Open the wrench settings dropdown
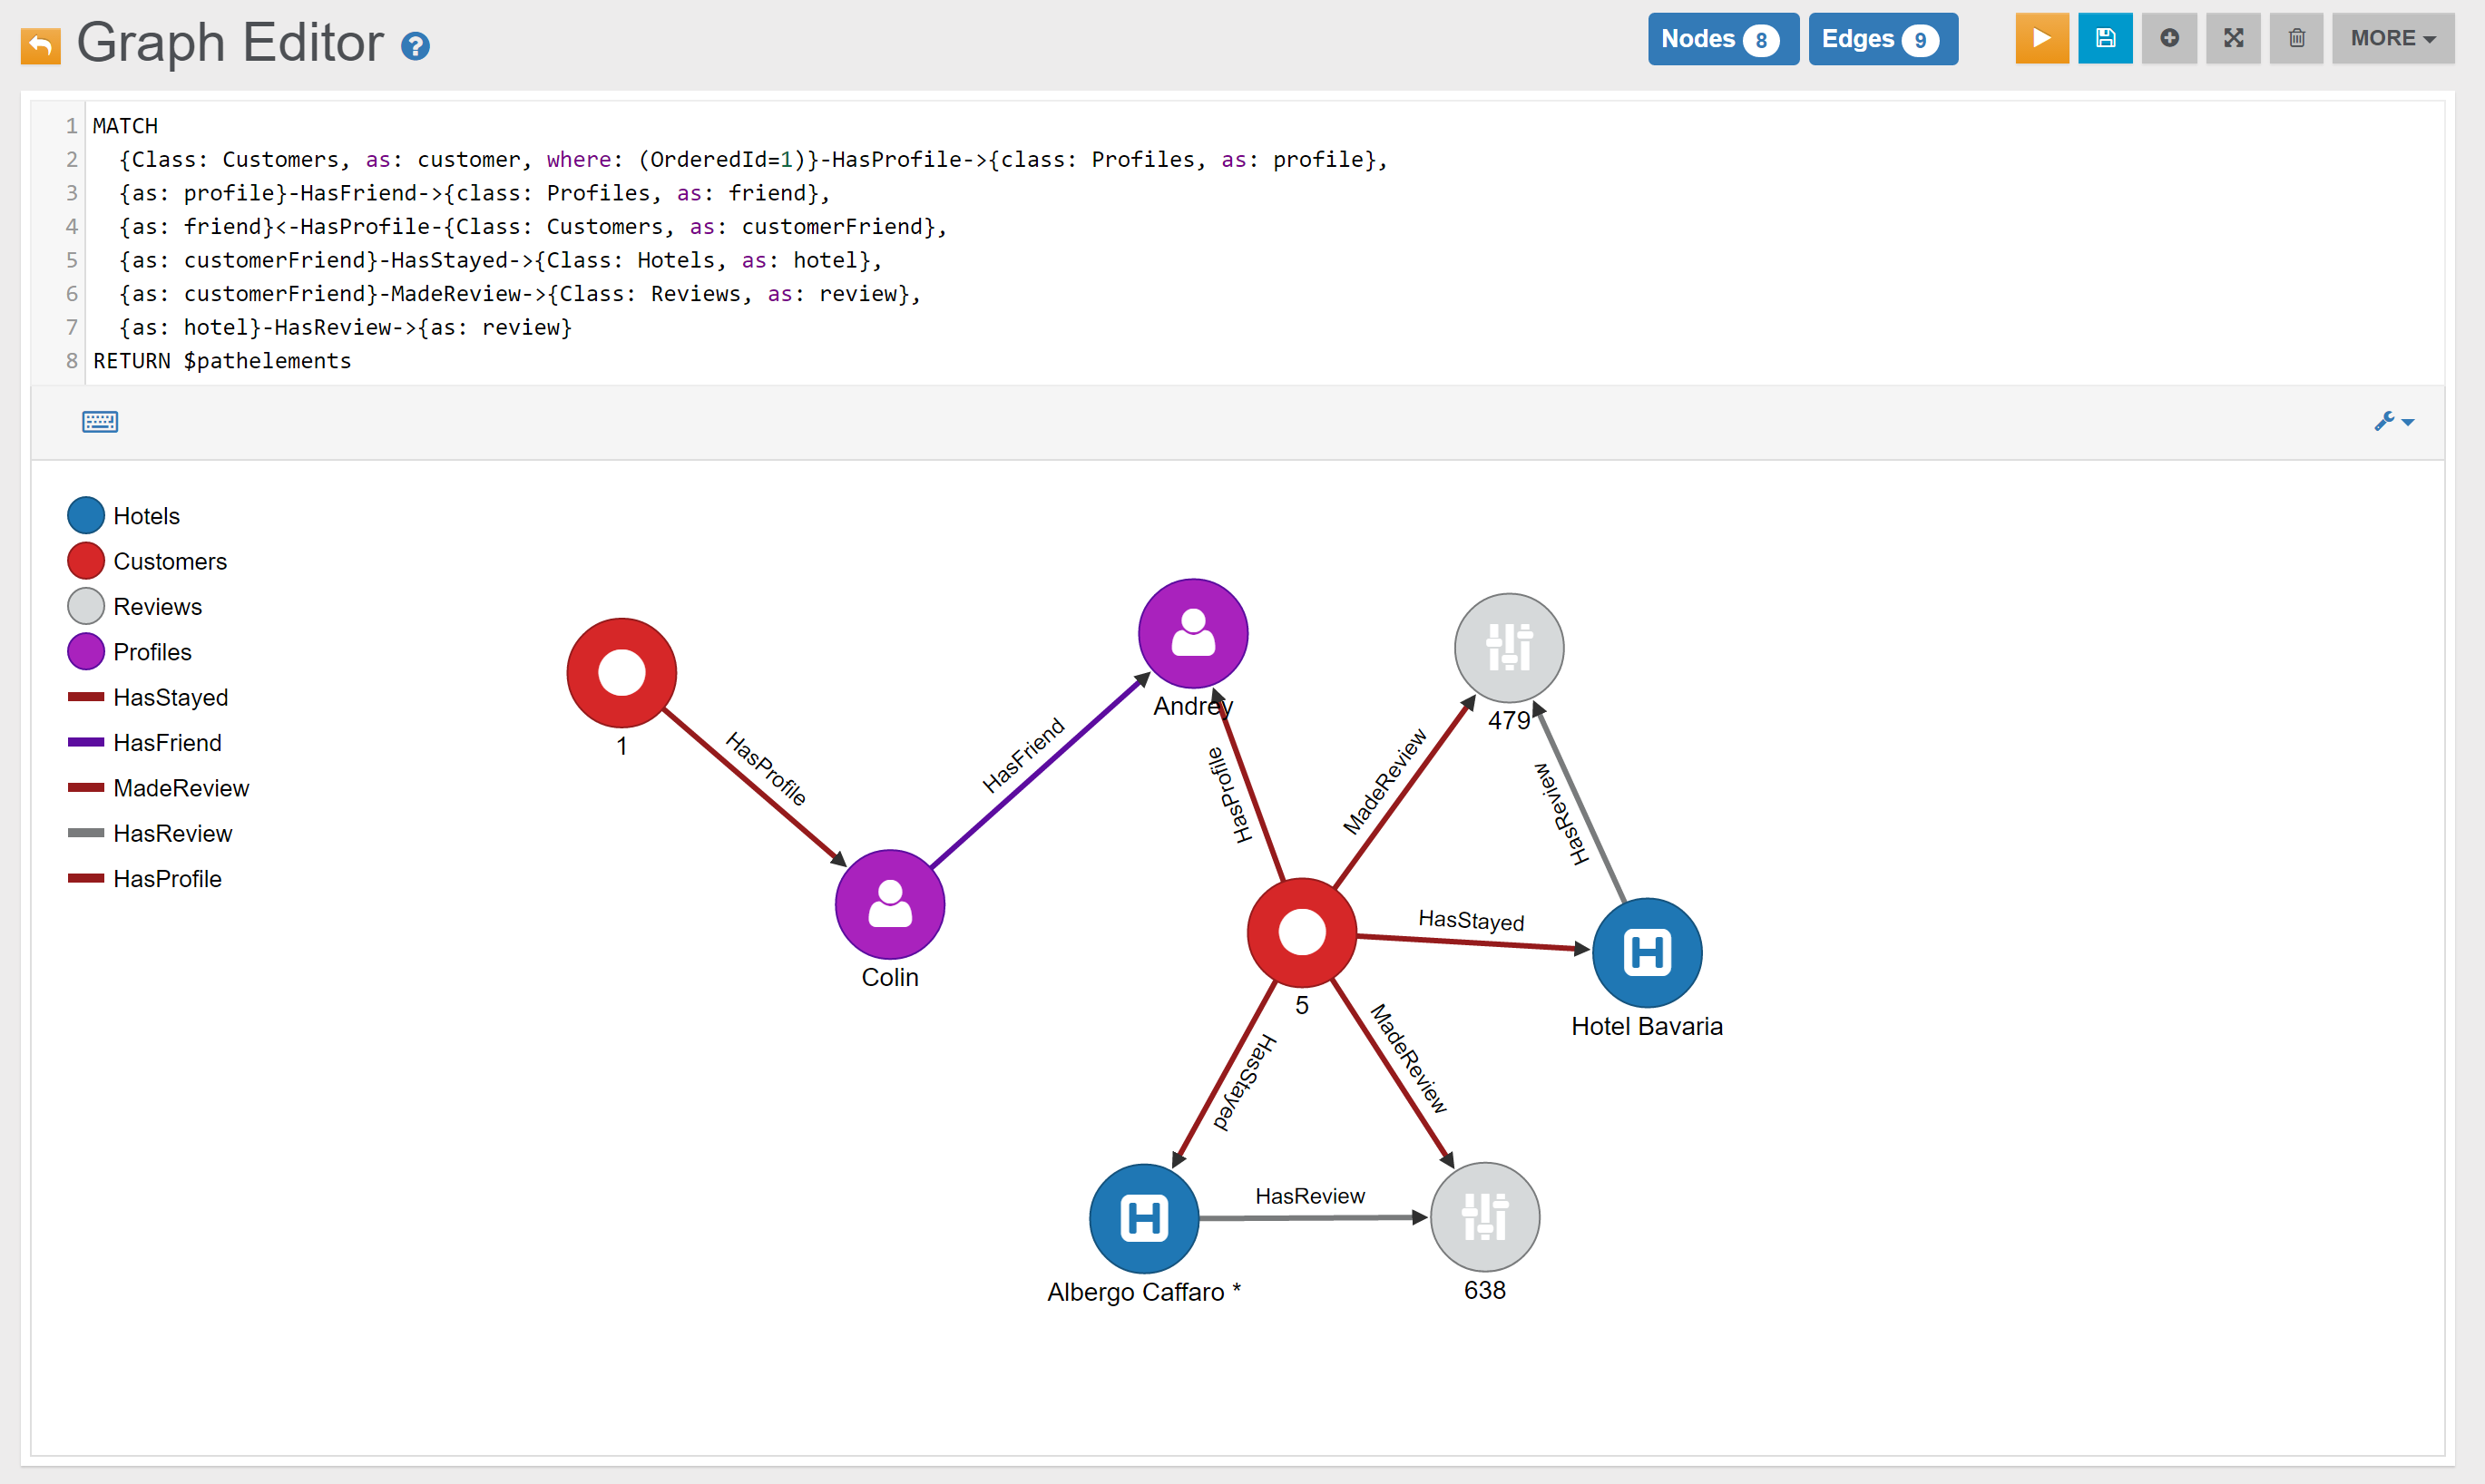 (x=2393, y=422)
